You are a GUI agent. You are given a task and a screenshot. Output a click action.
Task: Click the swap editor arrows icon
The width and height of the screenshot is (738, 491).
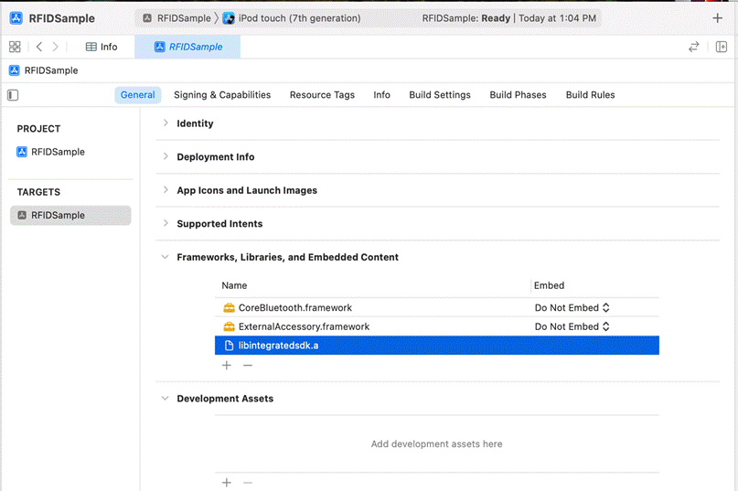point(694,47)
